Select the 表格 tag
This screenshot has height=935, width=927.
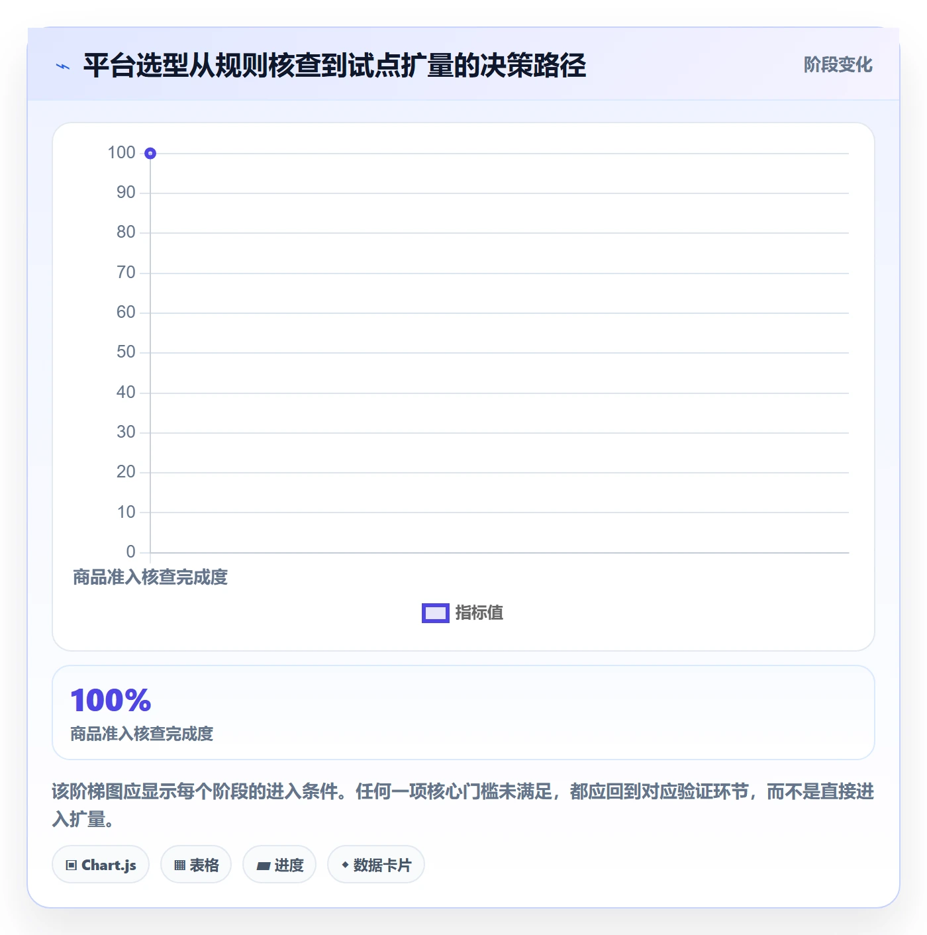pyautogui.click(x=196, y=865)
